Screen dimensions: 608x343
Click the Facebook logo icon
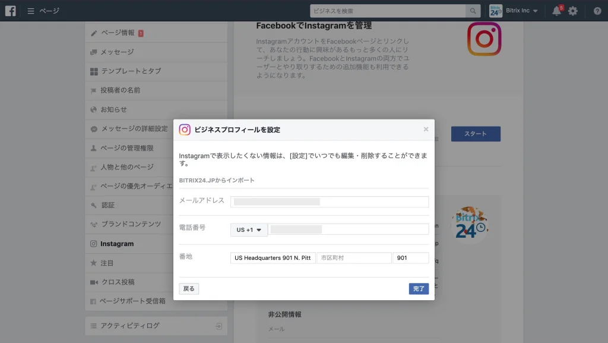[x=11, y=11]
